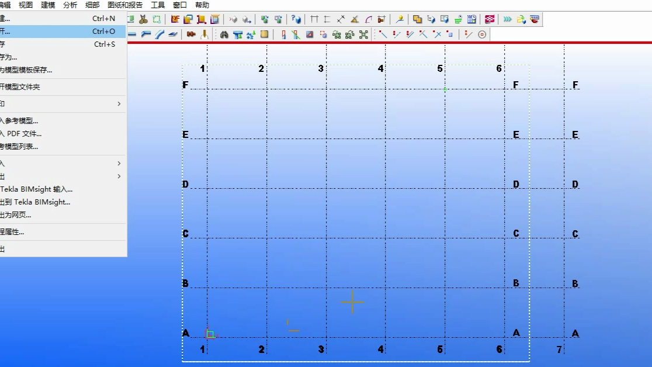
Task: Click the yellow square with red corners icon
Action: coord(202,19)
